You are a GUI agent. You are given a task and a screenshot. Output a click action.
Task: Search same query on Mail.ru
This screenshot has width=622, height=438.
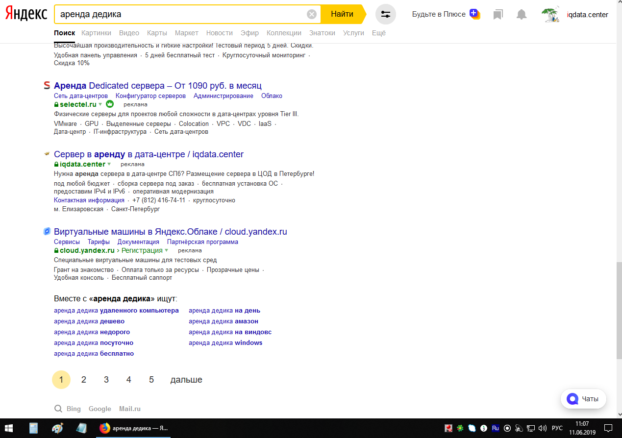click(130, 409)
